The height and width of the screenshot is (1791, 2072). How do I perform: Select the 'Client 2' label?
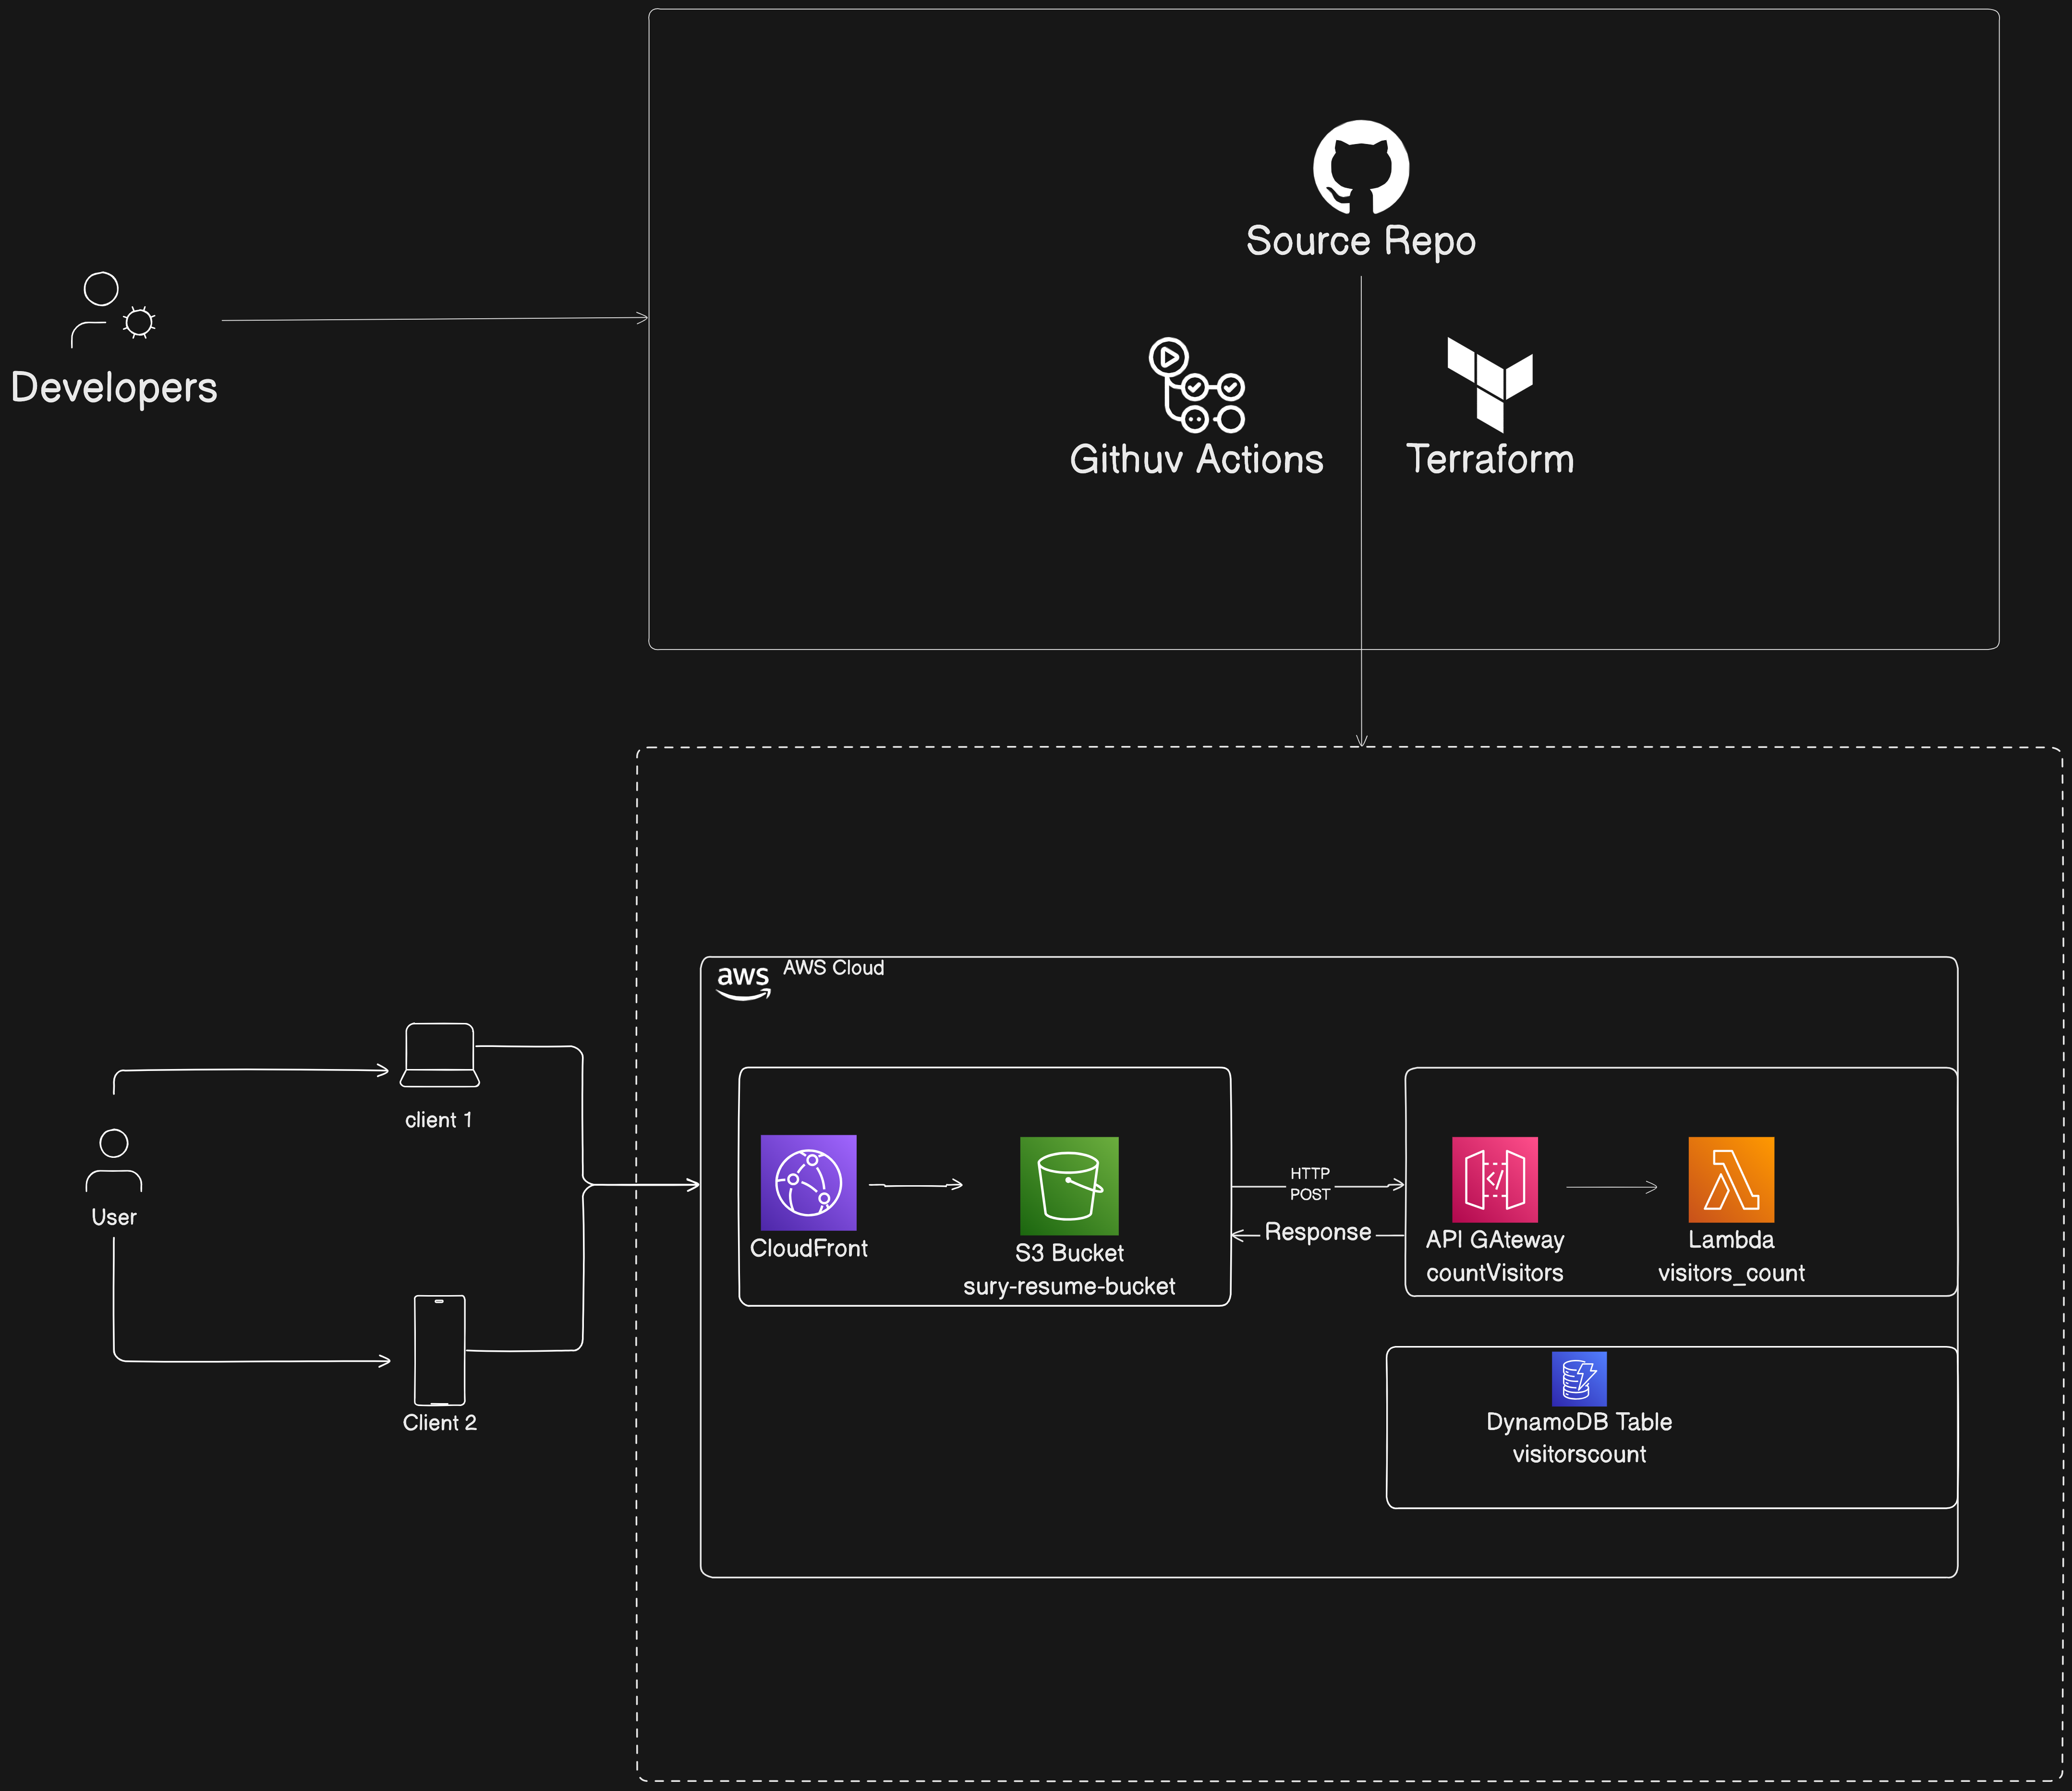[x=440, y=1423]
